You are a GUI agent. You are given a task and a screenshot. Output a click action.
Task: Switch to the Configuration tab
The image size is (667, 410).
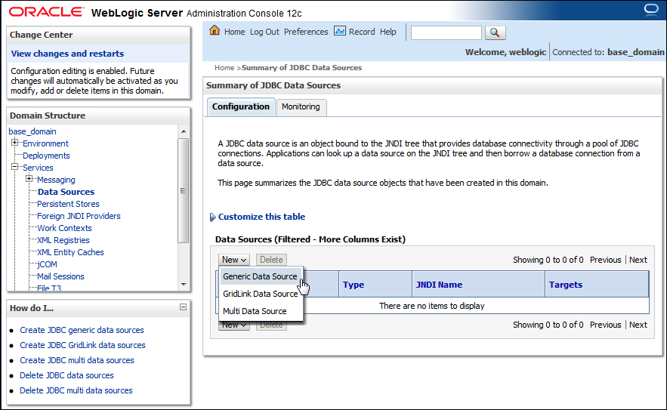[241, 106]
